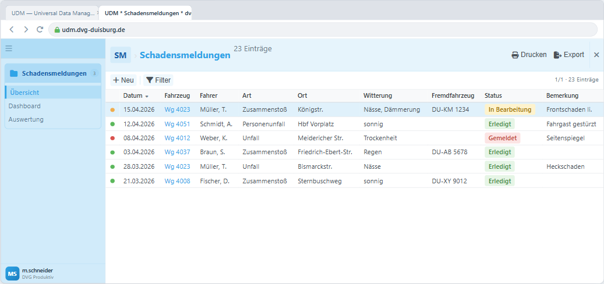Create a new entry with Neu
This screenshot has height=284, width=604.
[x=123, y=80]
